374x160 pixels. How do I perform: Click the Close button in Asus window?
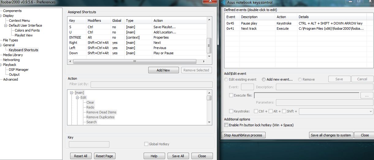point(365,135)
